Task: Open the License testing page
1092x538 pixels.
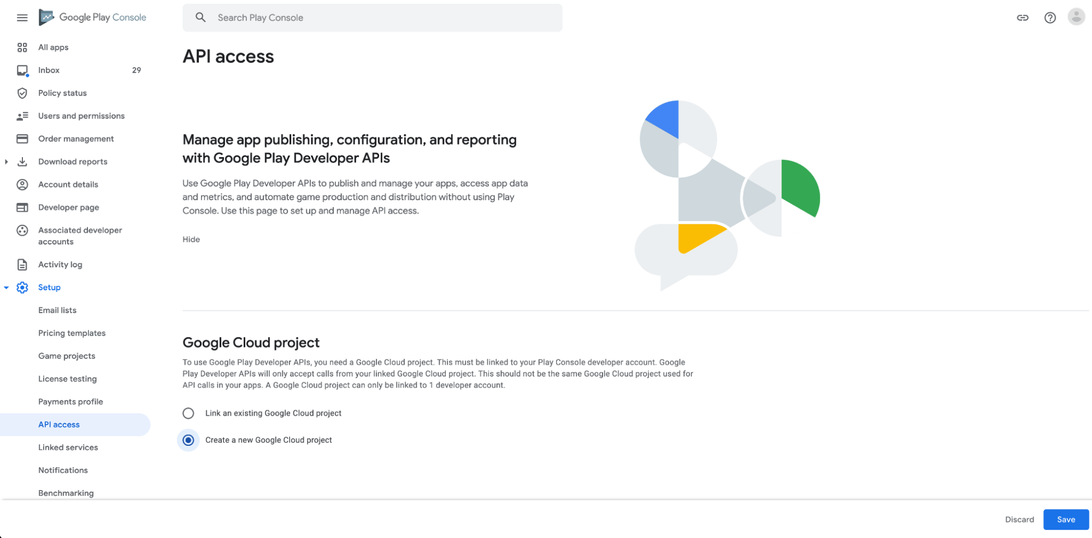Action: pyautogui.click(x=67, y=379)
